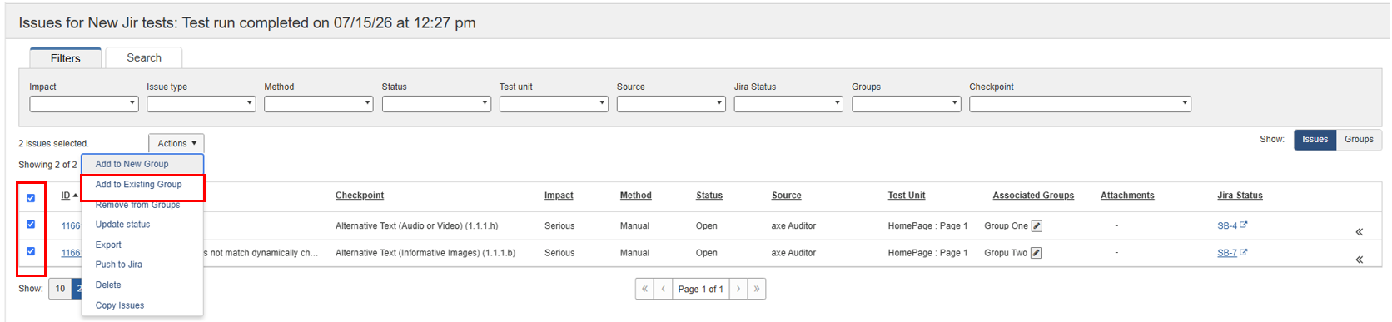Sort by Test Unit column header

point(907,196)
